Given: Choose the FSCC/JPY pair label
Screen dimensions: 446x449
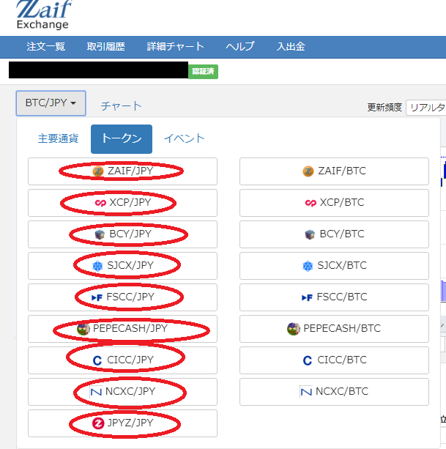Looking at the screenshot, I should pos(130,297).
